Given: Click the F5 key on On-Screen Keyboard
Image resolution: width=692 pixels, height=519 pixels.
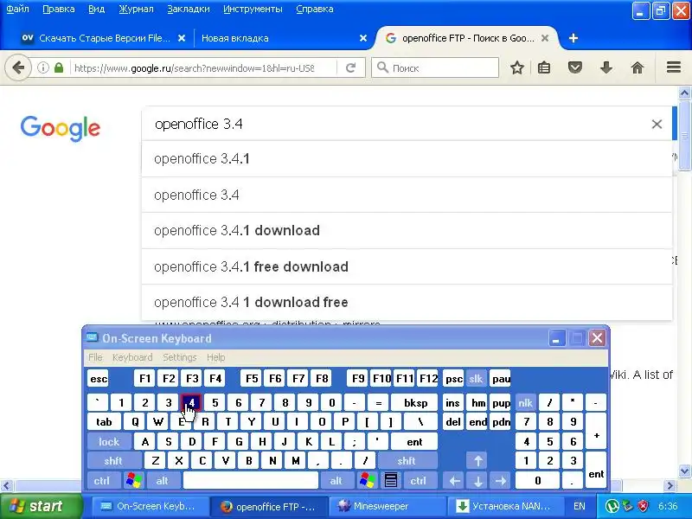Looking at the screenshot, I should [252, 379].
